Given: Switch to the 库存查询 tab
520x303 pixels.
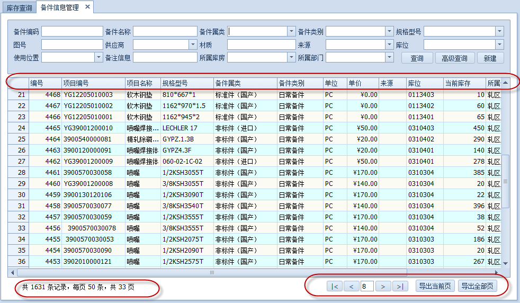Looking at the screenshot, I should point(19,8).
